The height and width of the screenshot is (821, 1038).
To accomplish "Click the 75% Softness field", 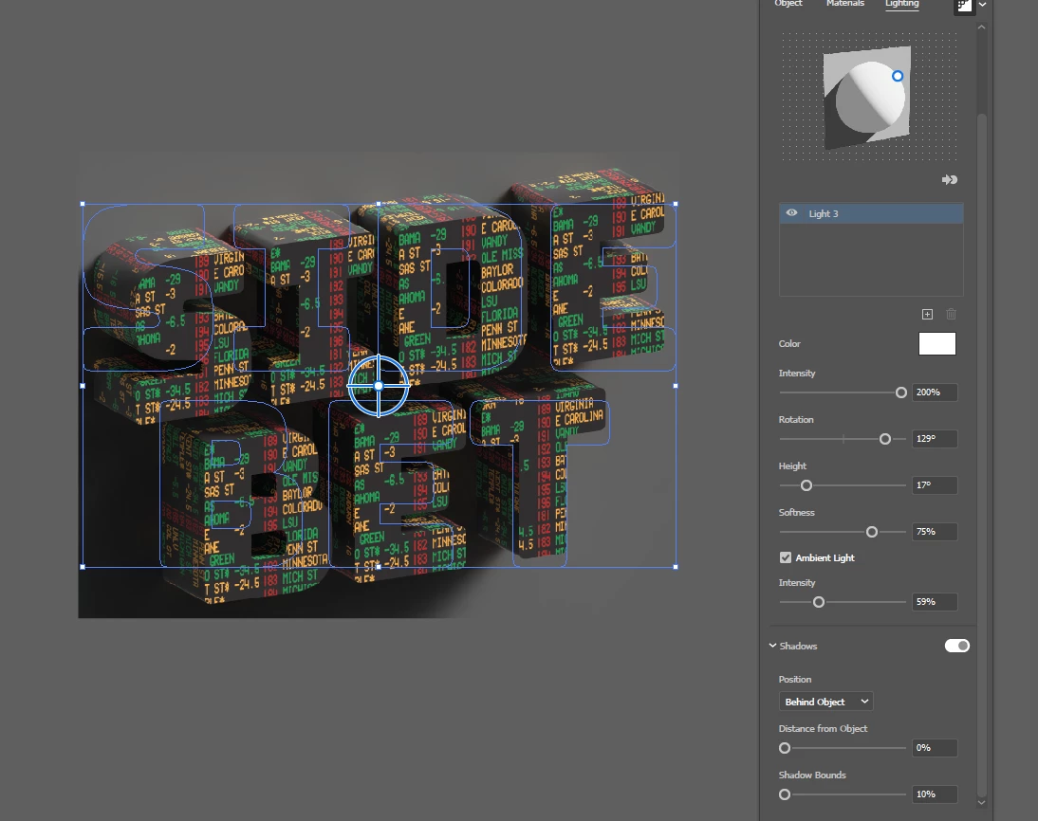I will [934, 531].
